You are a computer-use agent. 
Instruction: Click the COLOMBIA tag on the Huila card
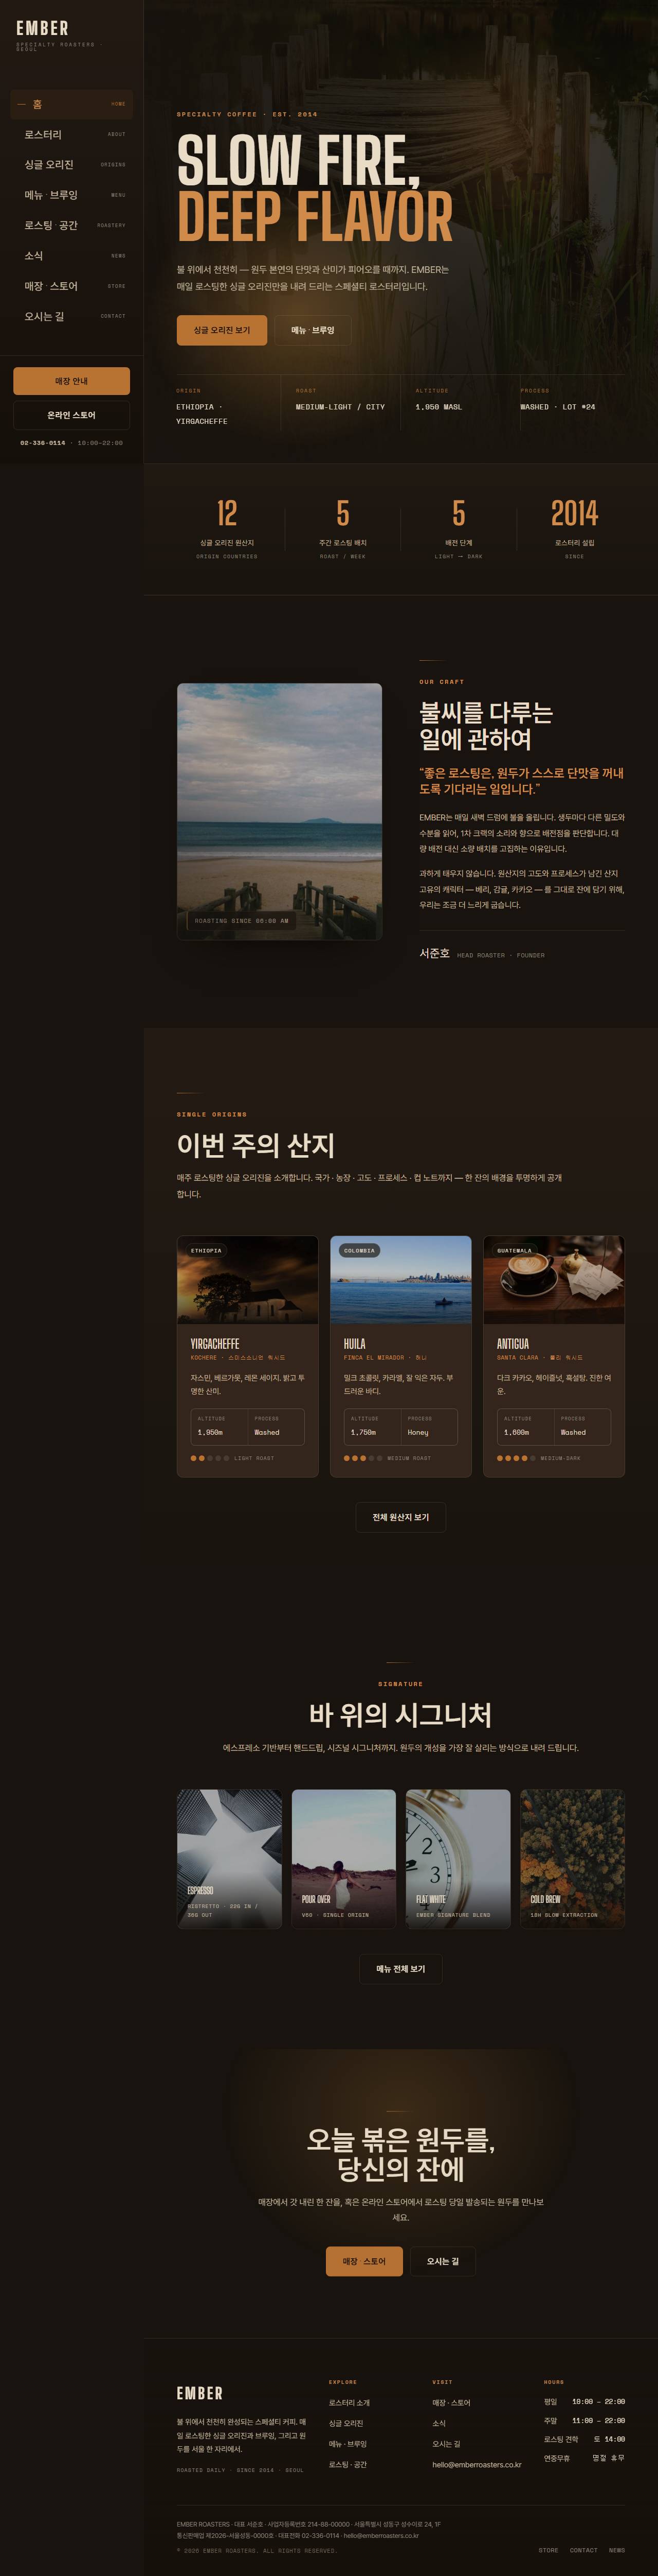(x=359, y=1250)
